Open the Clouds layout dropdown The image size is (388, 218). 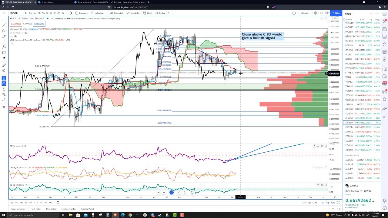pyautogui.click(x=304, y=13)
